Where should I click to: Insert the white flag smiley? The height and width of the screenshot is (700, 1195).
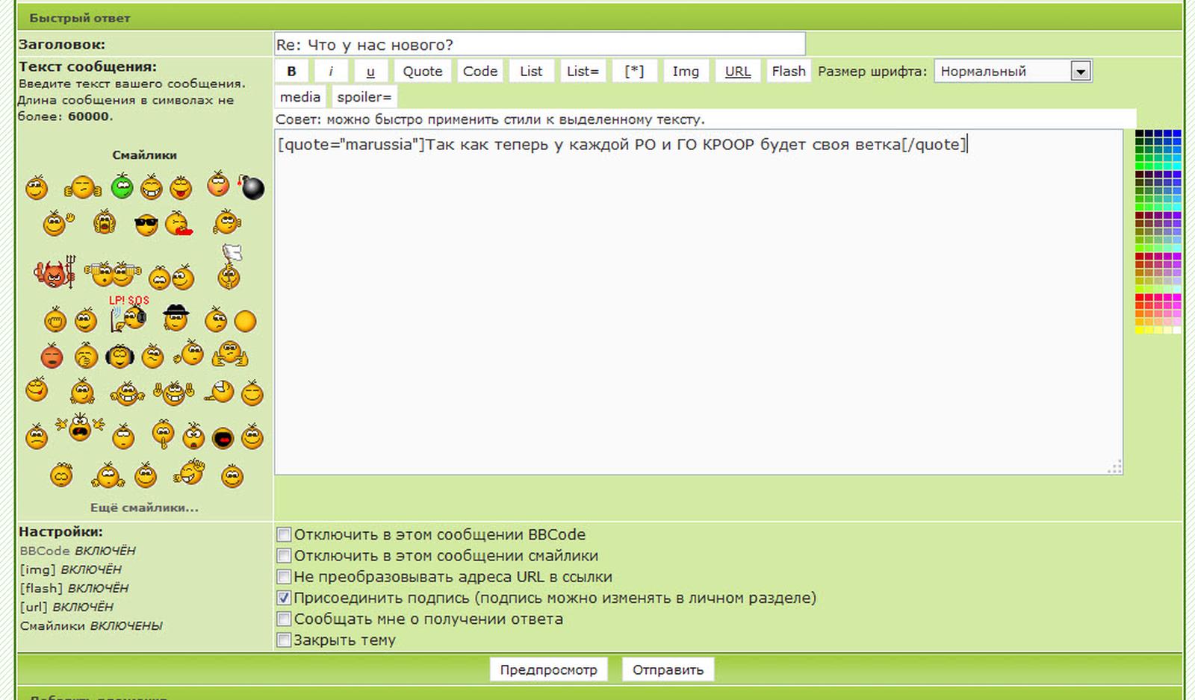coord(230,267)
